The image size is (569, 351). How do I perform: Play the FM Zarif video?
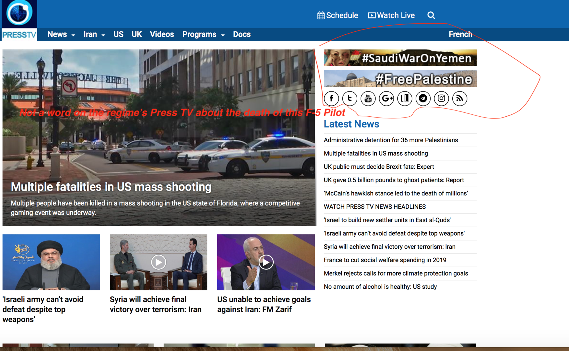(x=266, y=262)
